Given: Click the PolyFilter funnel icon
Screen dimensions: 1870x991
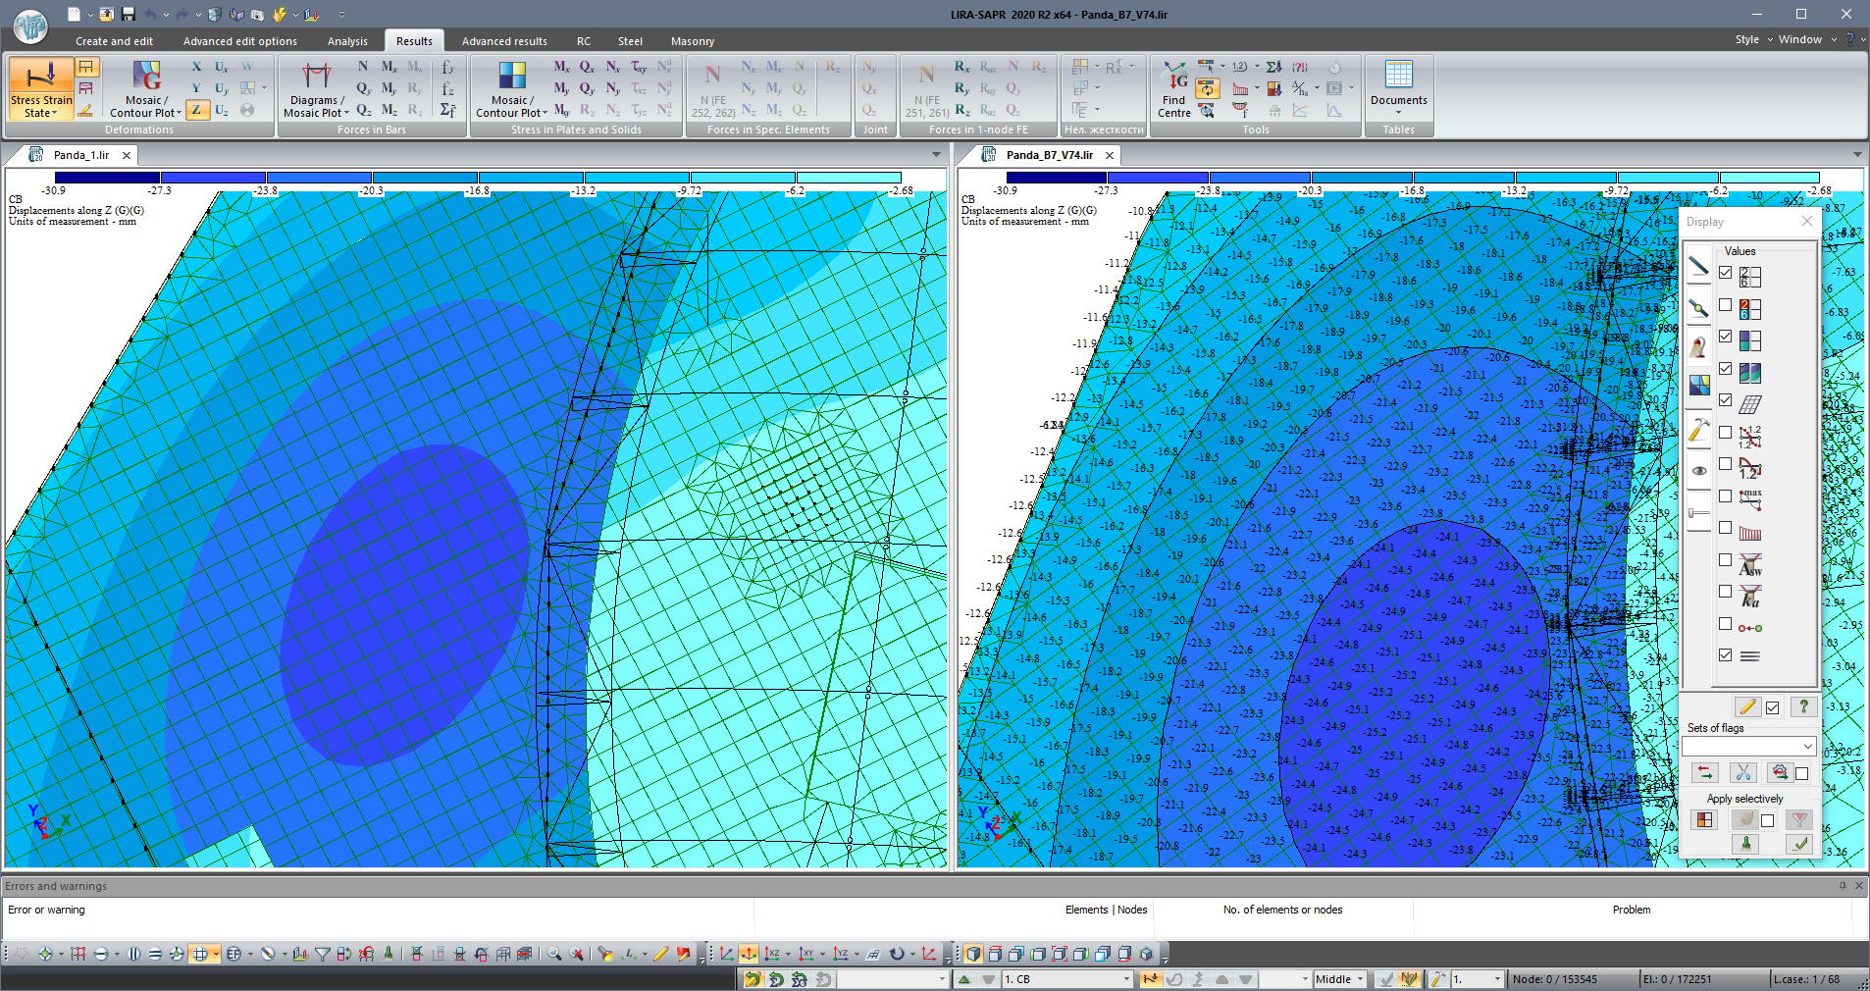Looking at the screenshot, I should pyautogui.click(x=323, y=953).
